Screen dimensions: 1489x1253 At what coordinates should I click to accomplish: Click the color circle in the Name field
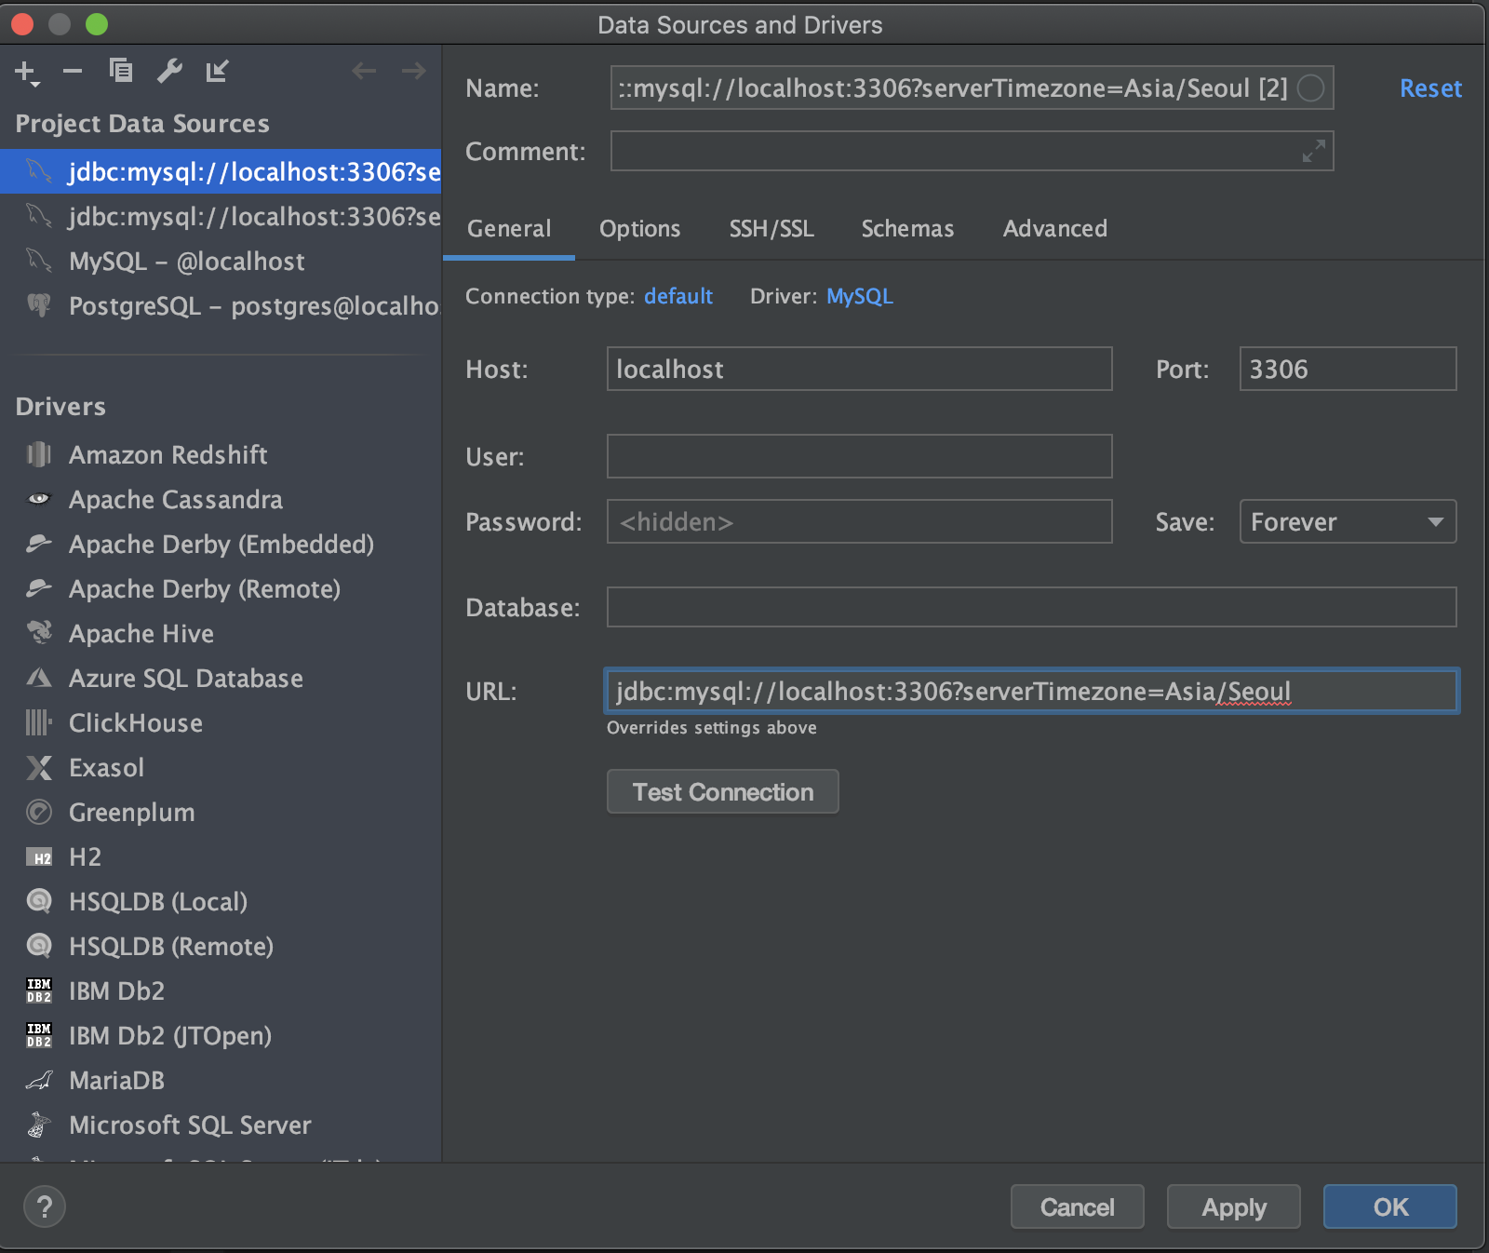pos(1310,88)
